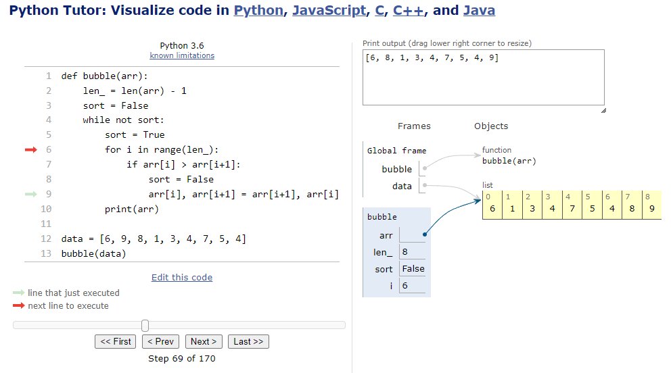Click the sort value False in bubble frame
671x373 pixels.
pos(413,269)
